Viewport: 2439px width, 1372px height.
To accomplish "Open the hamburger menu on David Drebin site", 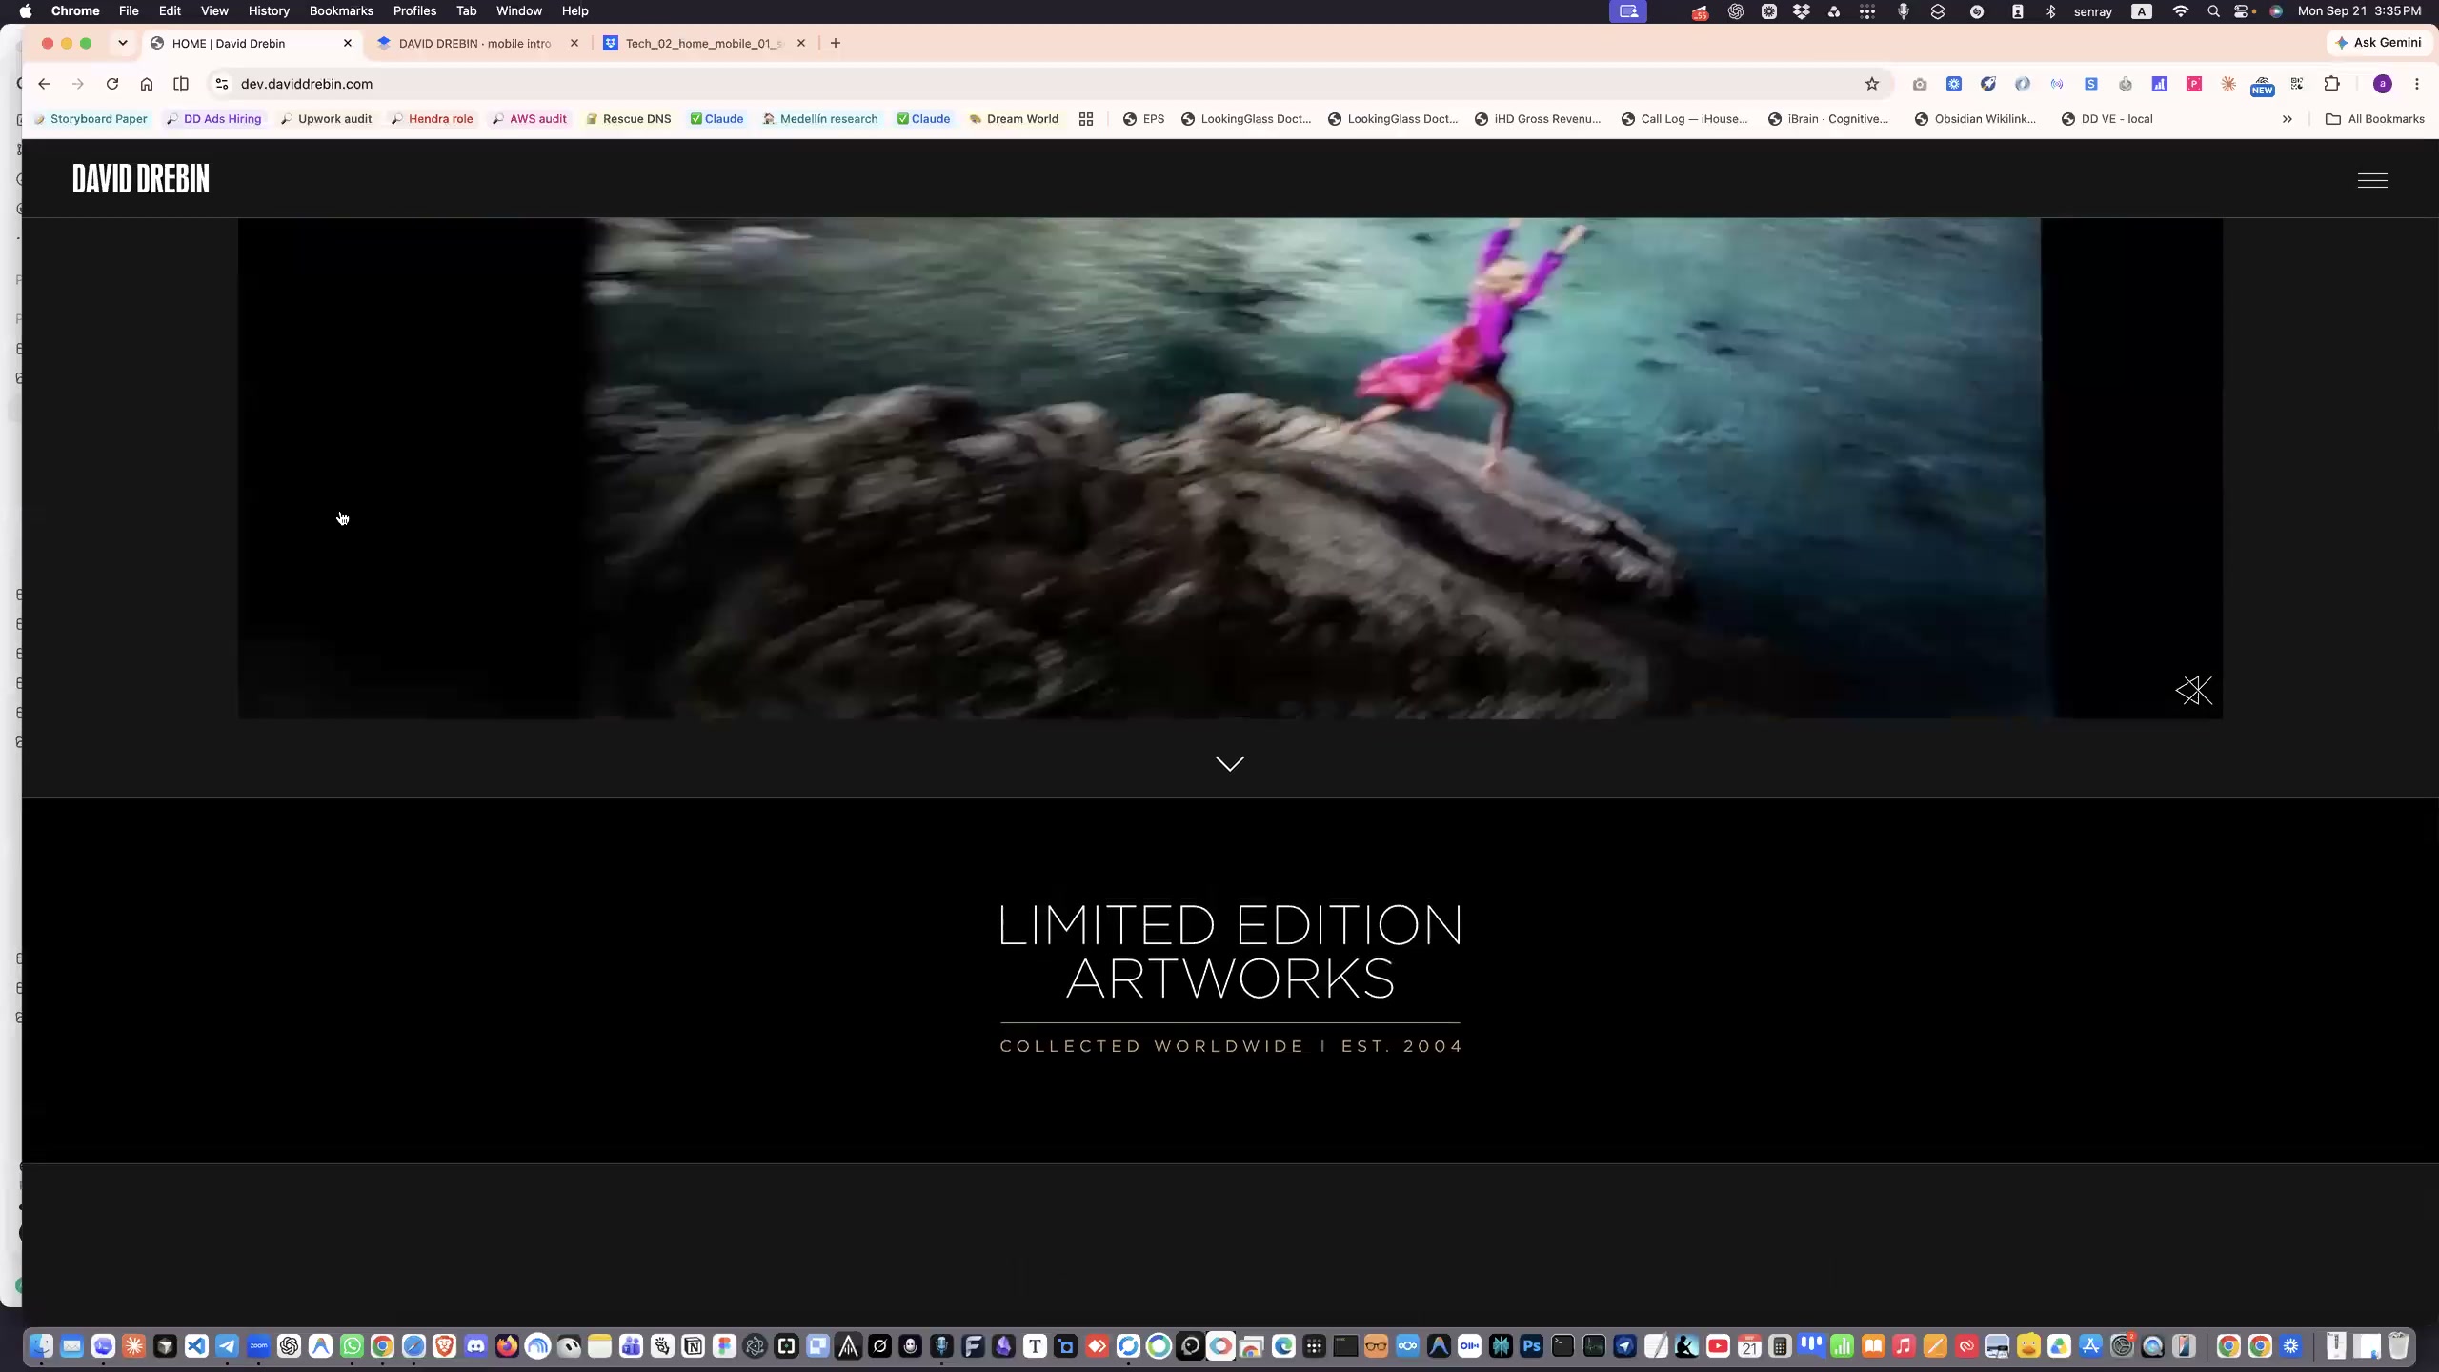I will [x=2371, y=180].
